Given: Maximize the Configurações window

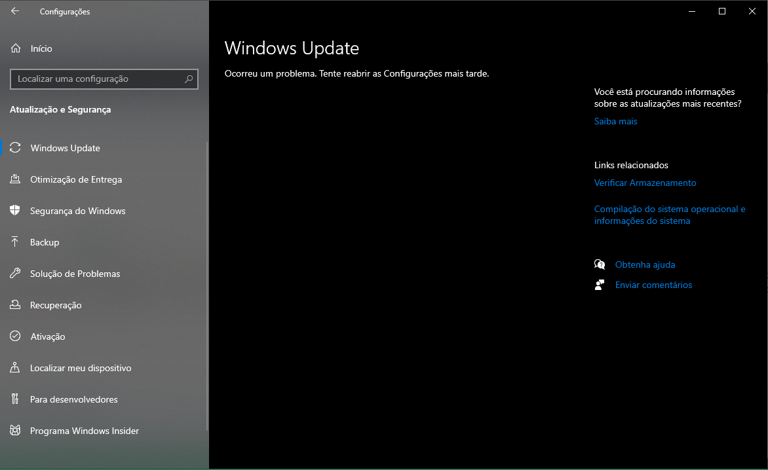Looking at the screenshot, I should (x=722, y=10).
